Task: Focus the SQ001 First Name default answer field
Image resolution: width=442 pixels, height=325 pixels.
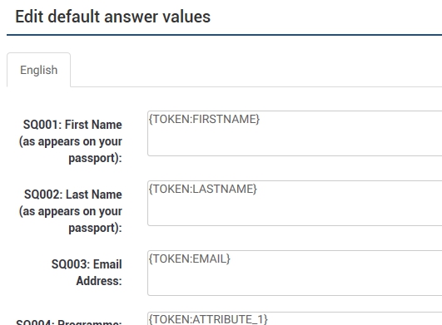Action: 295,133
